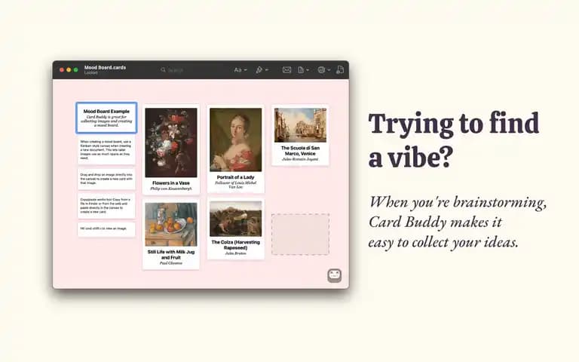Click 'The Scuola di San Marco, Venice' title

coord(300,151)
